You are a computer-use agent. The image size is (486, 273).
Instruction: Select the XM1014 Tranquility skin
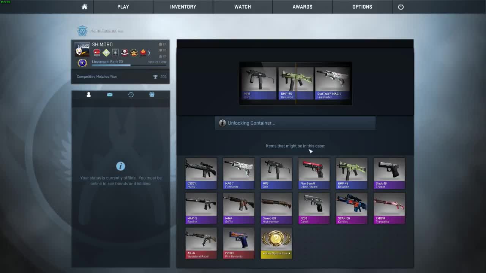(389, 209)
